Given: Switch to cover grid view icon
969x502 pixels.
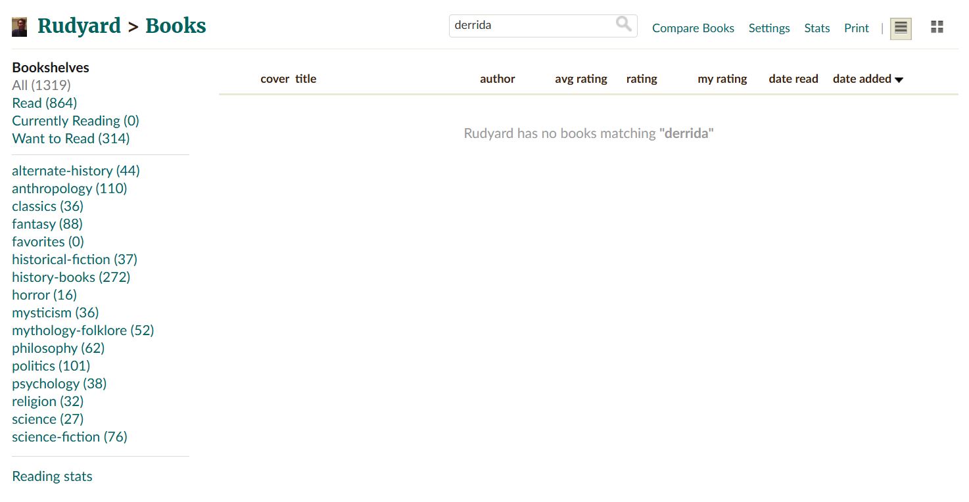Looking at the screenshot, I should pos(937,27).
